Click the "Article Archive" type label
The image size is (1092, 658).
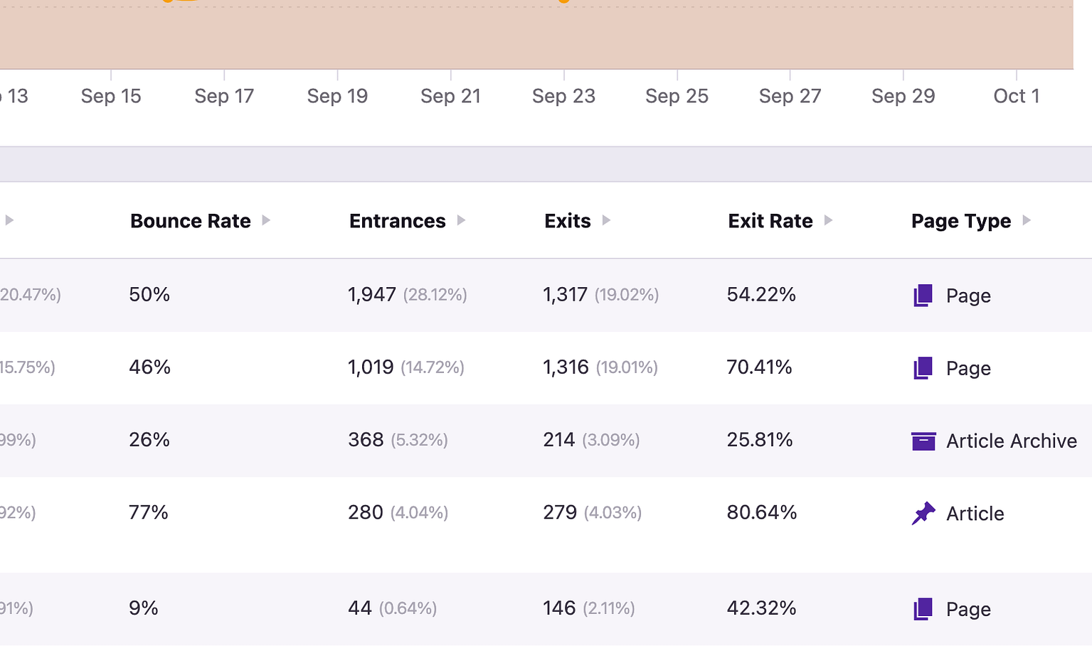click(x=1011, y=441)
